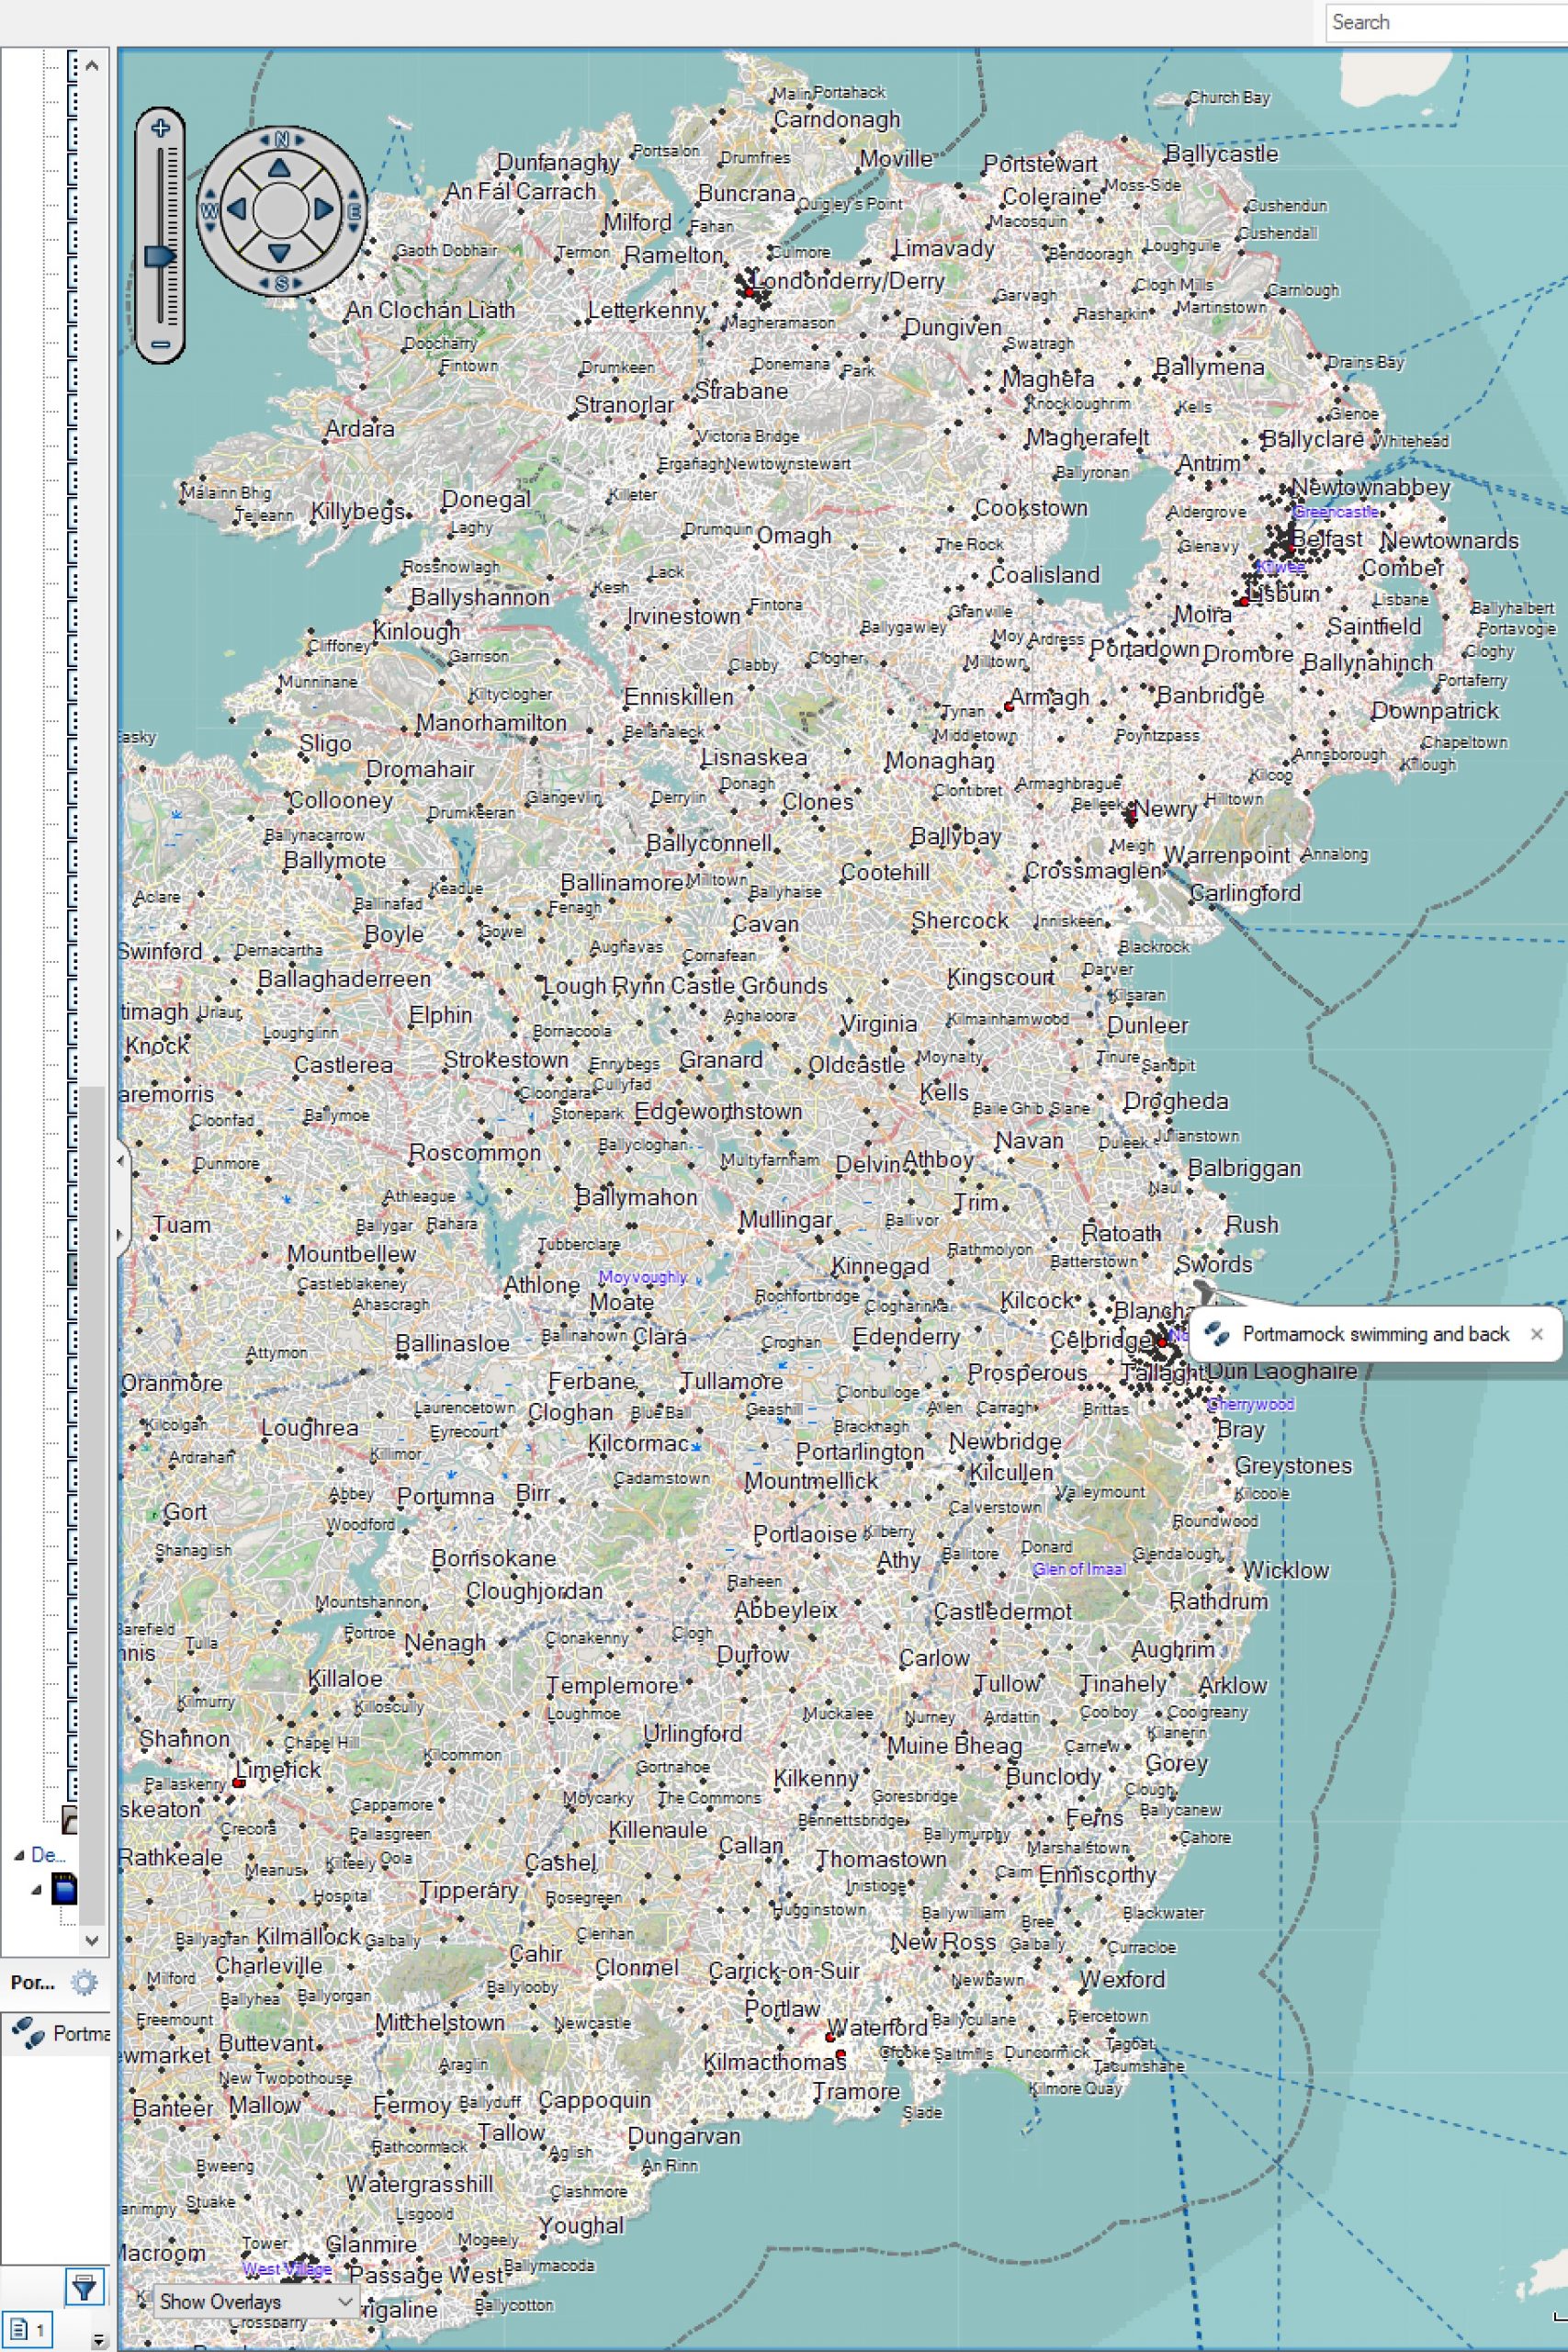Click the zoom out minus button
This screenshot has height=2352, width=1568.
click(160, 345)
